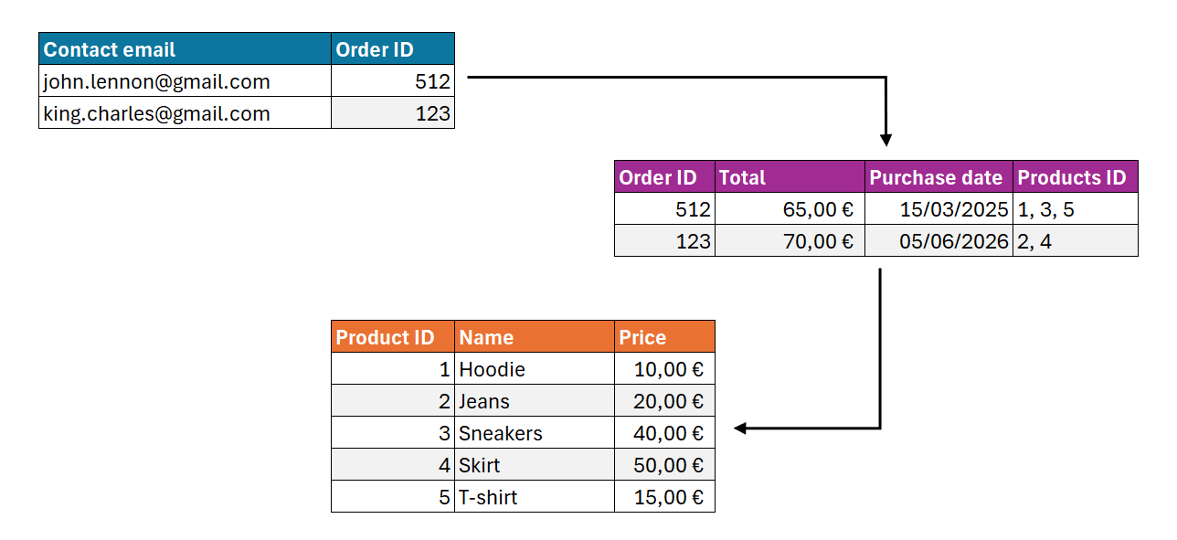
Task: Select the john.lennon@gmail.com email cell
Action: (x=185, y=81)
